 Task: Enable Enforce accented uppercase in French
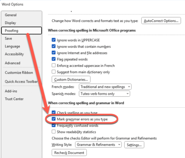point(53,65)
